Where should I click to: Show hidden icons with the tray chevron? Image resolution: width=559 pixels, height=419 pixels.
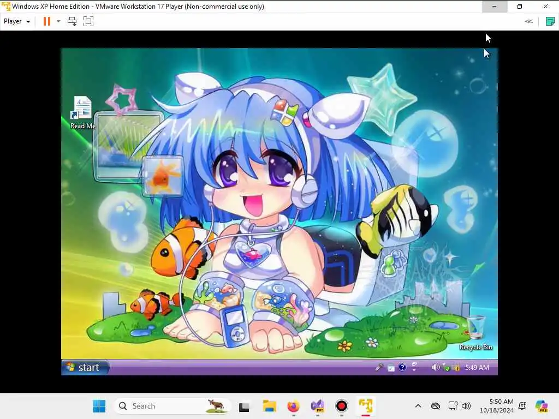(x=418, y=406)
